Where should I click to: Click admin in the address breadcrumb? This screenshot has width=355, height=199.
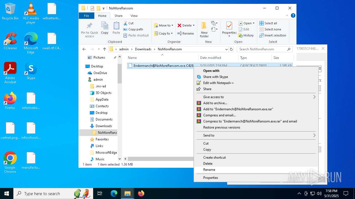(124, 49)
